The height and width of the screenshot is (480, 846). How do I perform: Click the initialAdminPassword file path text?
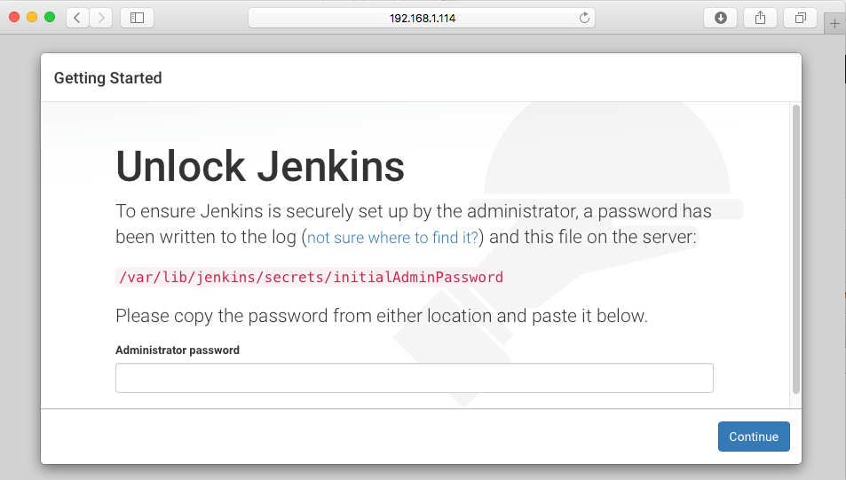point(311,277)
